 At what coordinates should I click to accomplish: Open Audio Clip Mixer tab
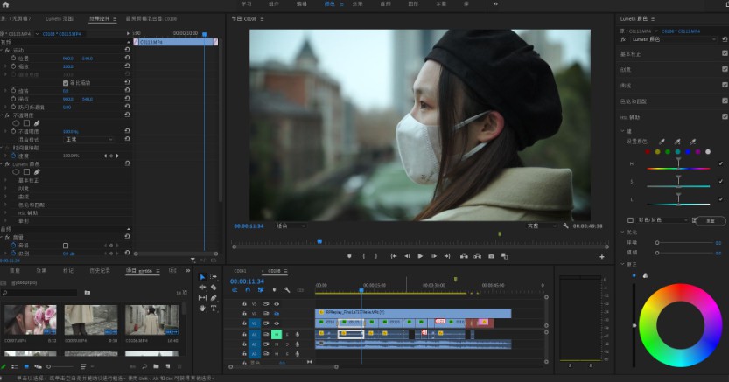click(151, 19)
